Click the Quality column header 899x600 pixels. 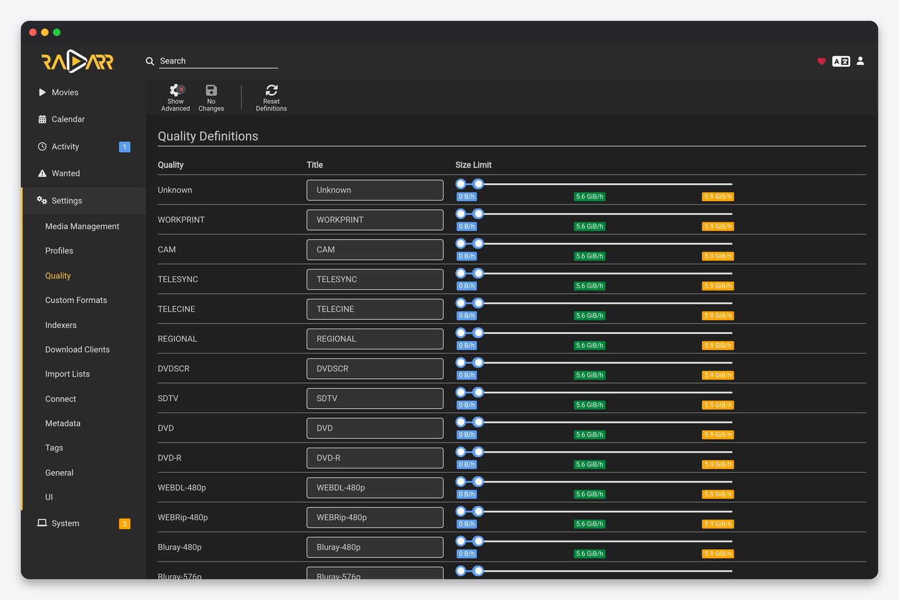171,165
